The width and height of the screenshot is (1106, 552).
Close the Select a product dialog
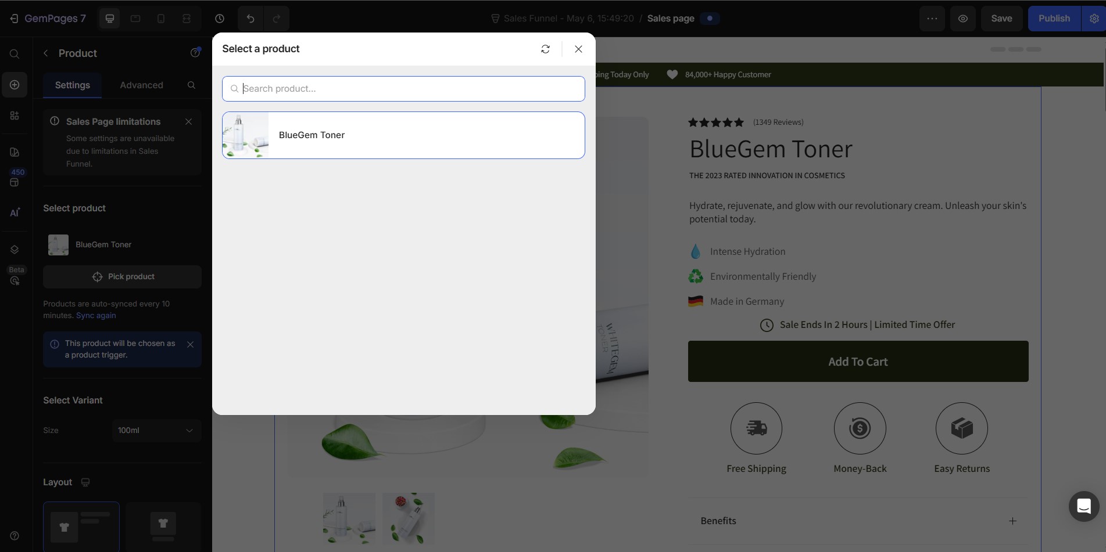pos(578,49)
